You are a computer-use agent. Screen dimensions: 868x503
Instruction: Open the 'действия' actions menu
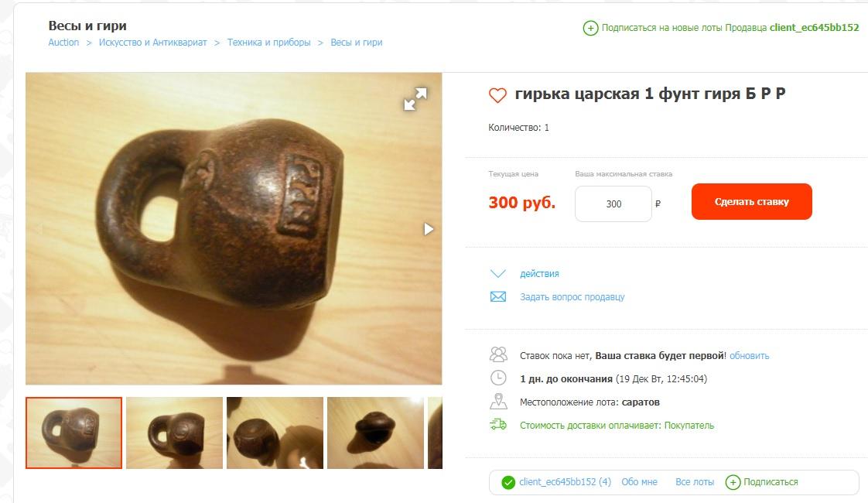point(539,274)
